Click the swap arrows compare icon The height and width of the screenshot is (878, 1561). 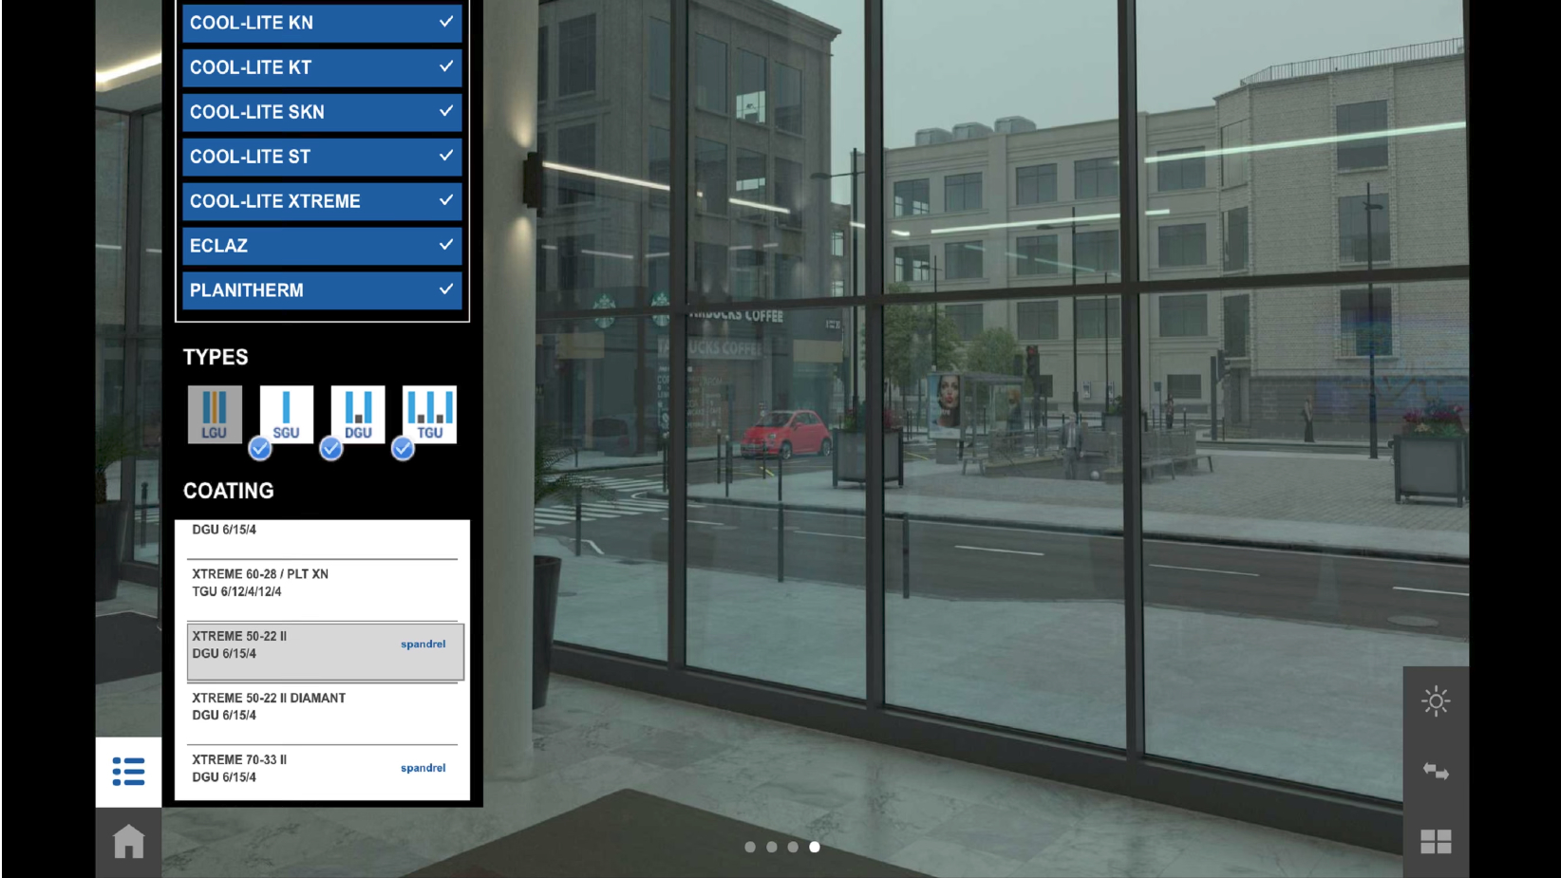click(x=1435, y=772)
